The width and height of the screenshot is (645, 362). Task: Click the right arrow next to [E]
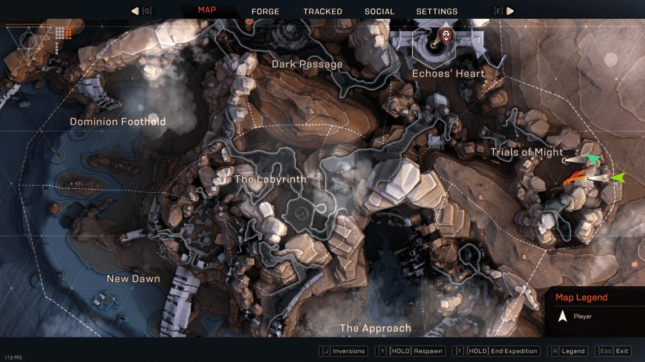click(510, 11)
